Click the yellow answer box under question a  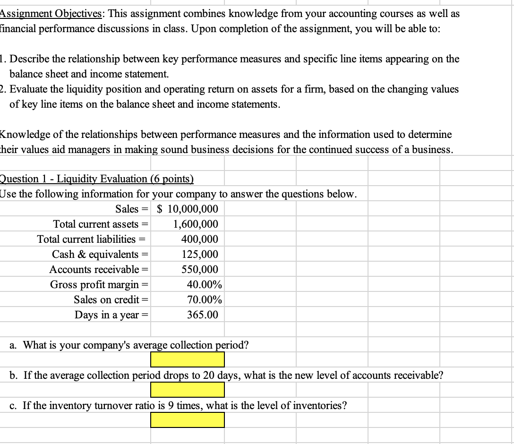pyautogui.click(x=187, y=360)
